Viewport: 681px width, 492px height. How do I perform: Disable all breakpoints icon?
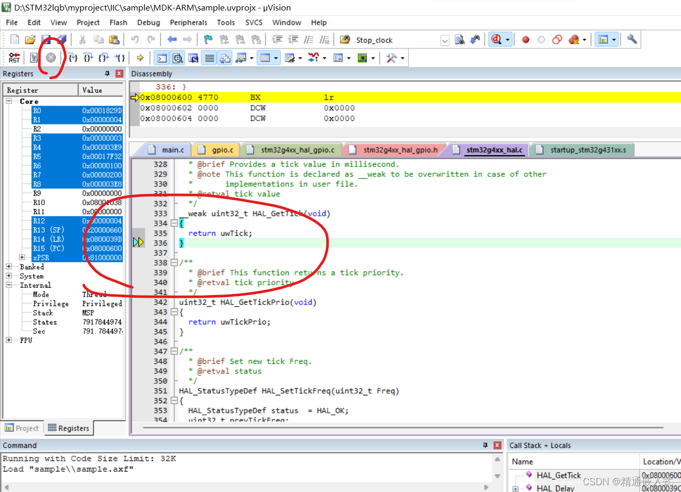557,39
